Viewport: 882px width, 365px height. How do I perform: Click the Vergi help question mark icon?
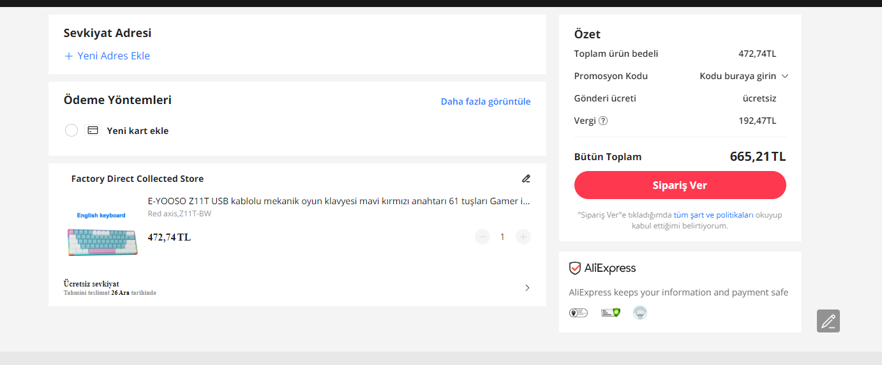603,121
